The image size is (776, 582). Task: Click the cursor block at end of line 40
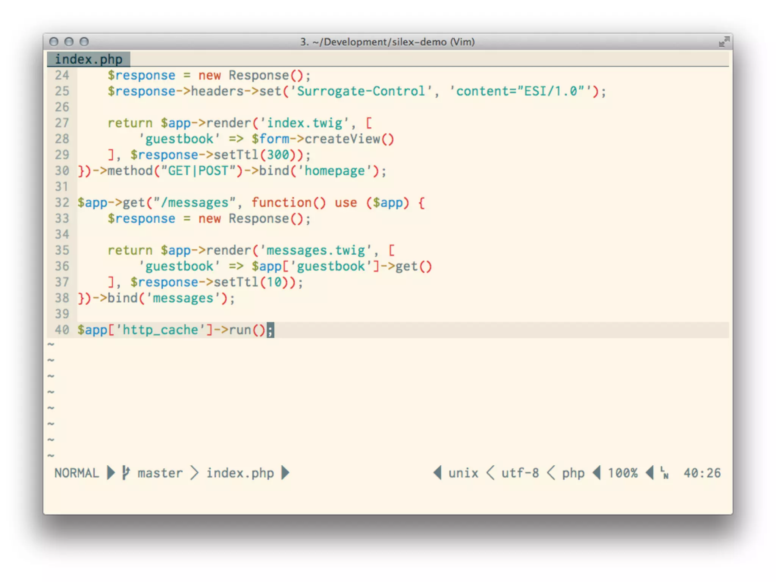[x=270, y=330]
